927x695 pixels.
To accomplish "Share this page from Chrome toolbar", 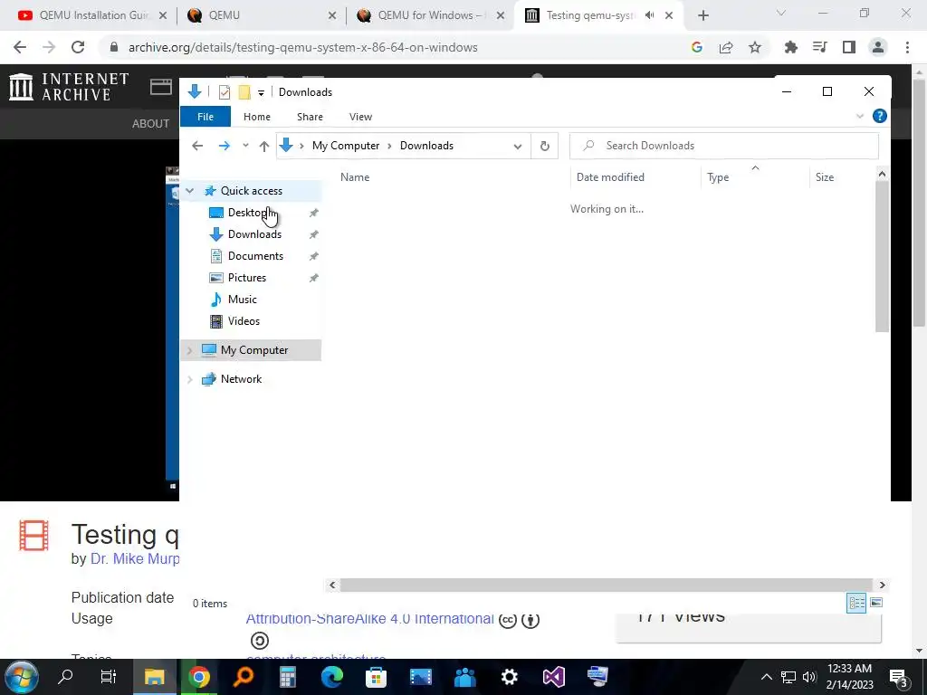I will [726, 47].
